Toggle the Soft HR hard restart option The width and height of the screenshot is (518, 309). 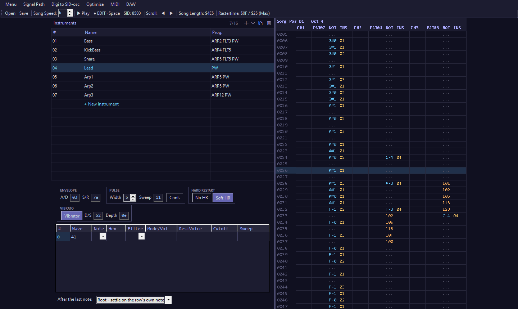point(223,198)
